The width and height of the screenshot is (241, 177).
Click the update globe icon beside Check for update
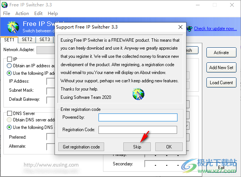click(x=189, y=29)
